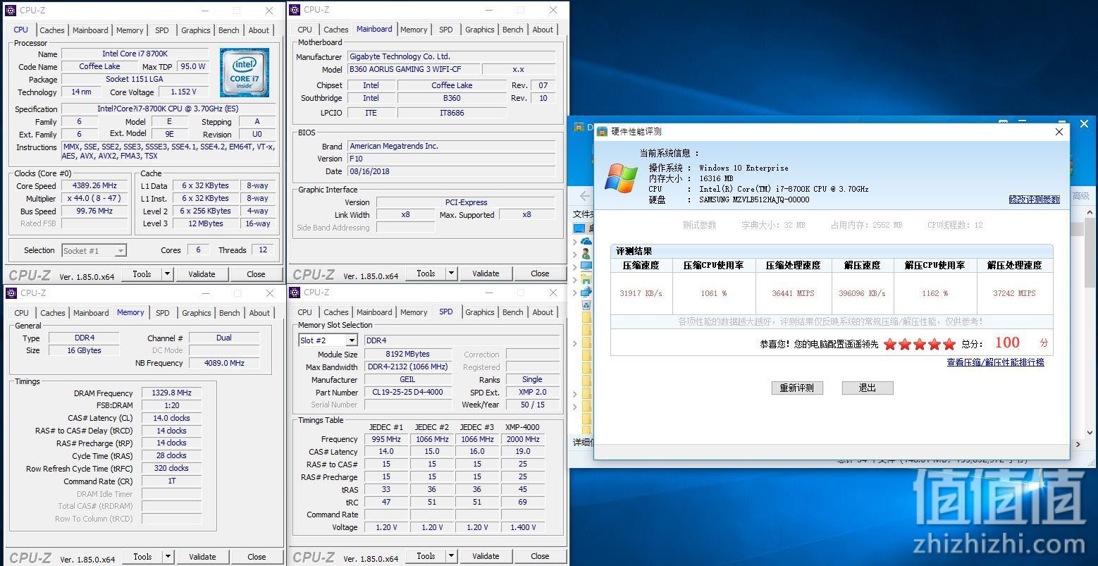Click Validate in CPU-Z SPD window
1098x566 pixels.
point(486,556)
